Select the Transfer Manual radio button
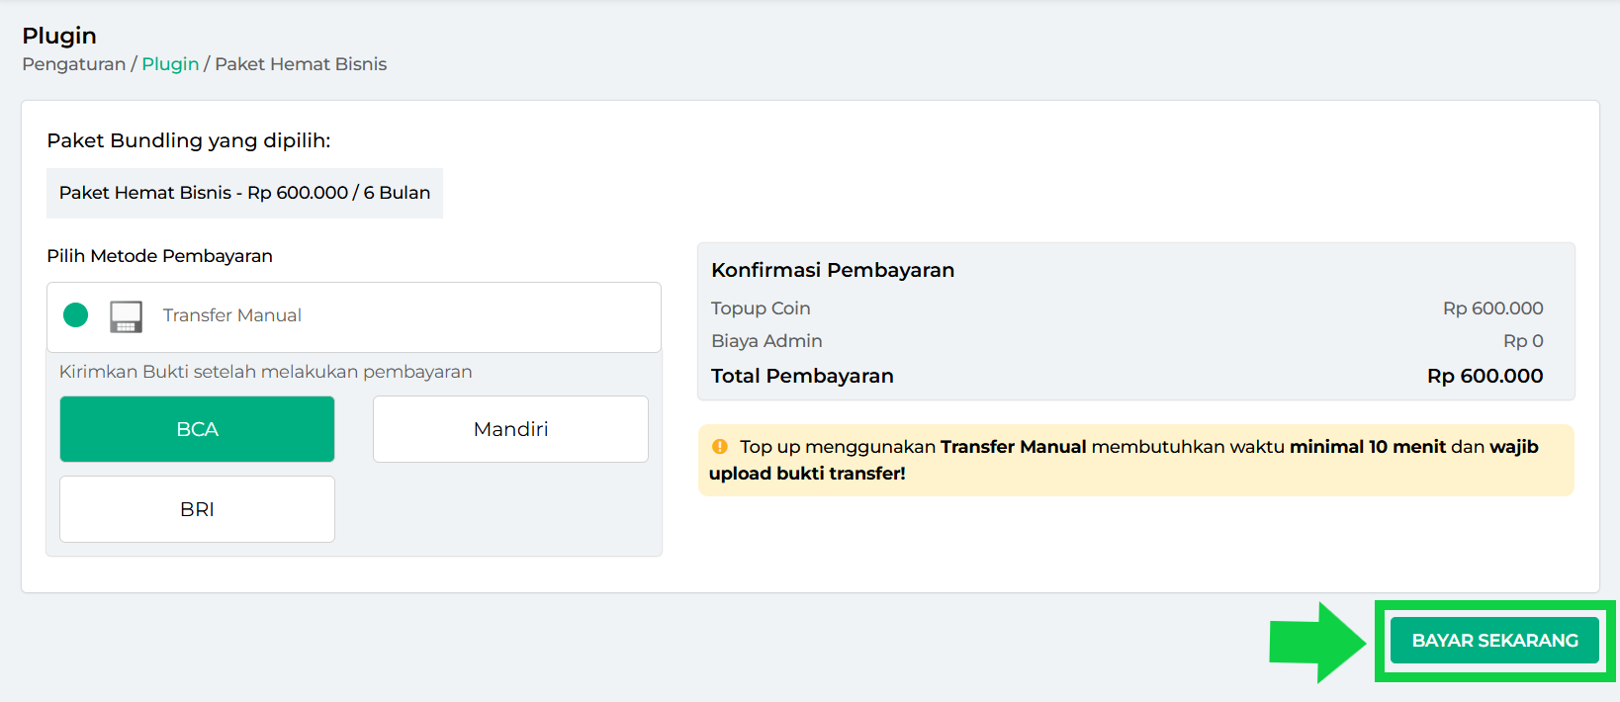This screenshot has width=1620, height=702. (76, 315)
